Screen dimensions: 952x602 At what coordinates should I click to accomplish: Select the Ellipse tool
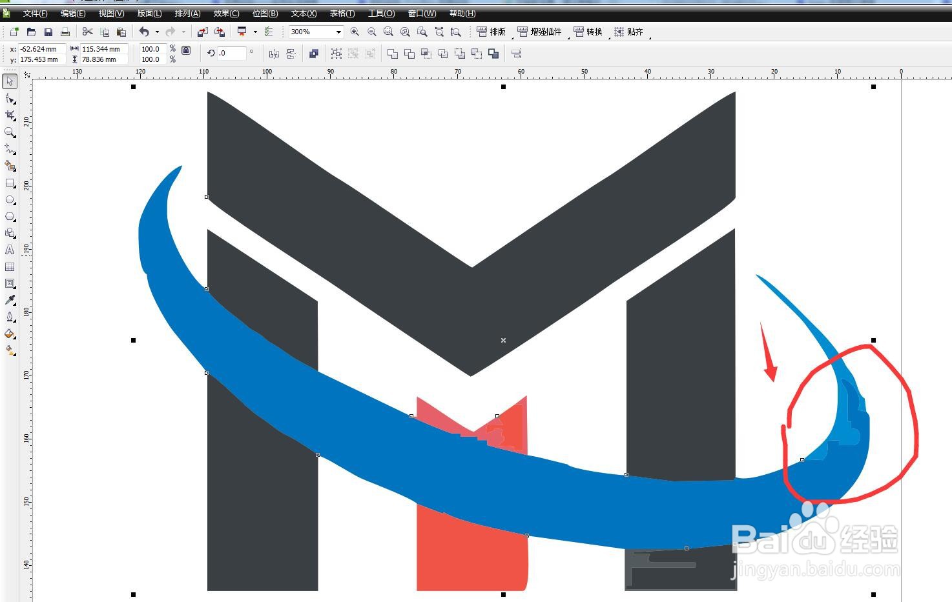coord(10,200)
